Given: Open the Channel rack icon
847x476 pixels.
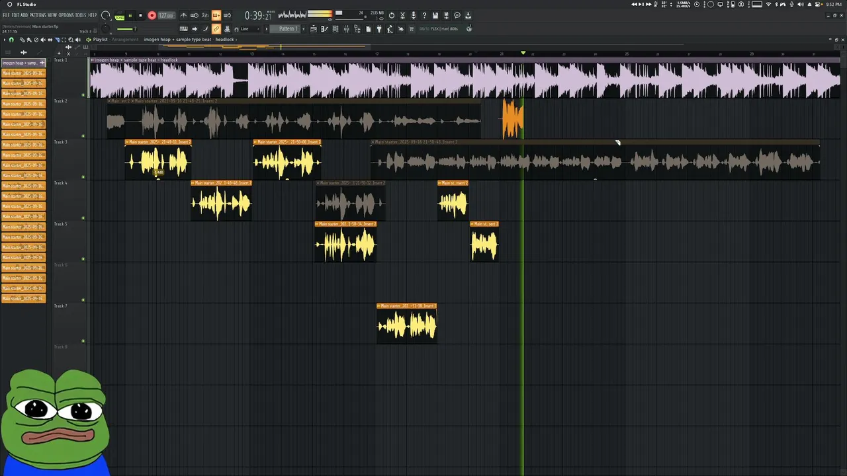Looking at the screenshot, I should click(x=335, y=29).
